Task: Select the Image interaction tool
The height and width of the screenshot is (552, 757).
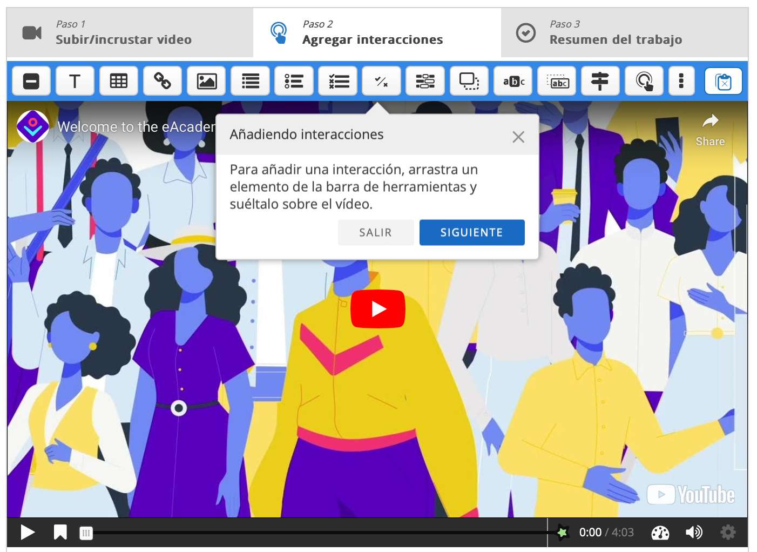Action: tap(206, 81)
